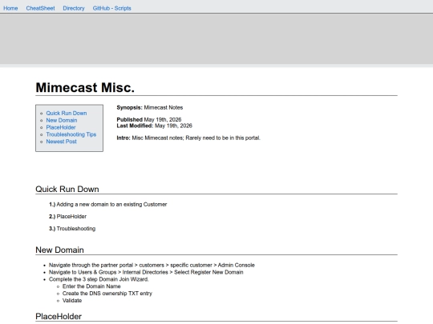Click the Mimecast Misc. page title
Viewport: 433px width, 324px height.
coord(85,88)
